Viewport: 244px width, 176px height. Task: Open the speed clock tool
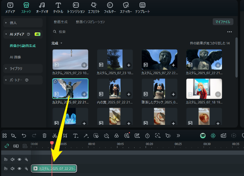click(x=106, y=136)
